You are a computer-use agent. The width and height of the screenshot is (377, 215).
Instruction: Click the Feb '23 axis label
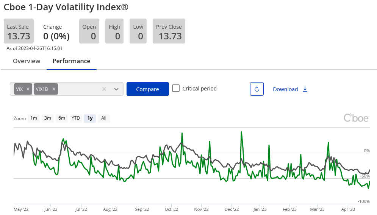tap(290, 209)
